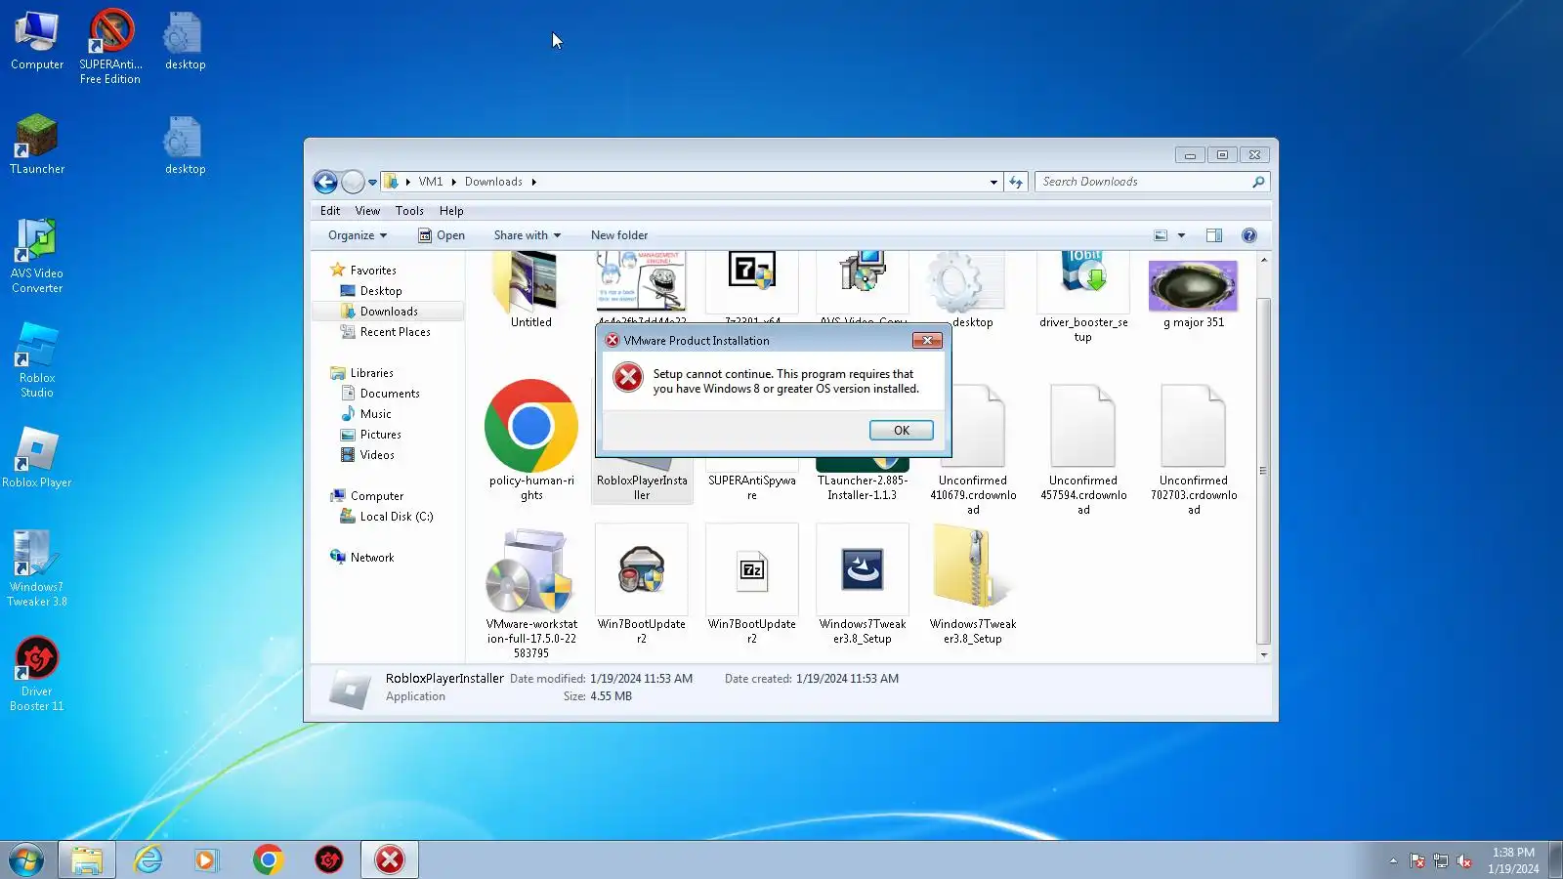Select the Roblox Studio desktop shortcut
The image size is (1563, 879).
37,360
